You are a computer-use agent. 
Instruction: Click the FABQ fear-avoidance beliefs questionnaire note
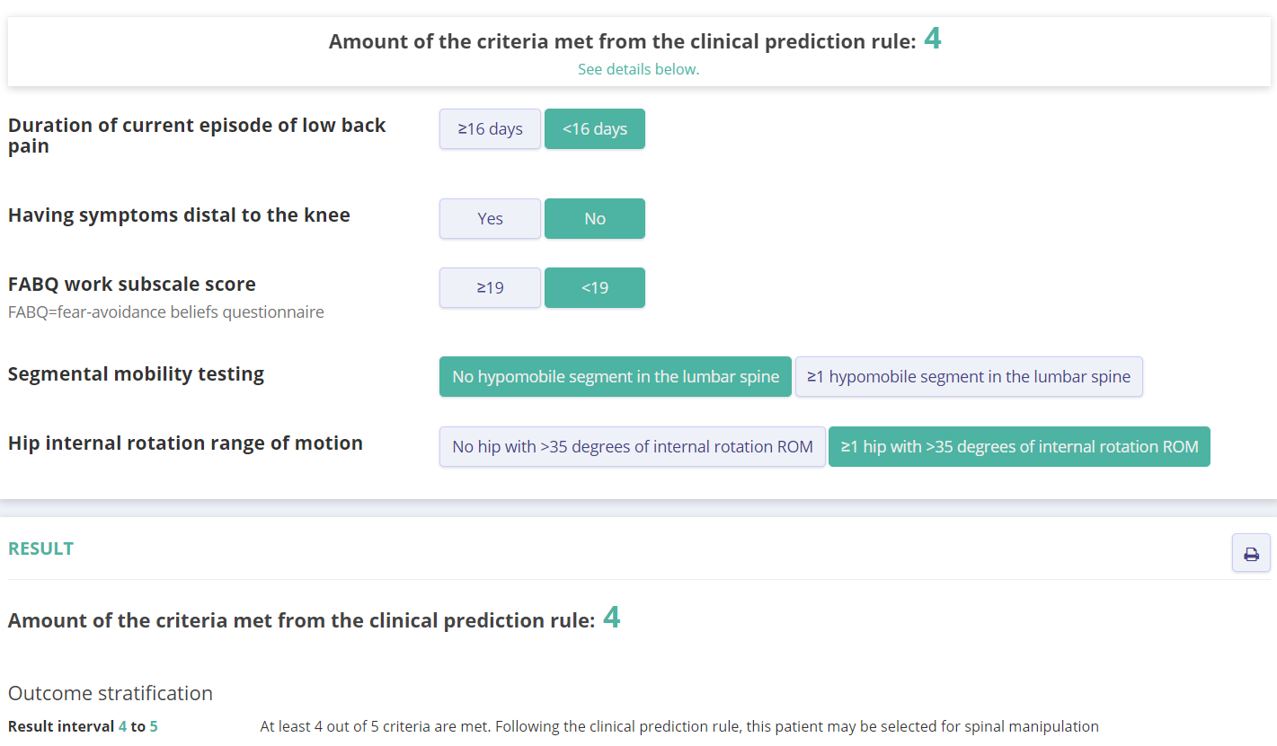(166, 312)
